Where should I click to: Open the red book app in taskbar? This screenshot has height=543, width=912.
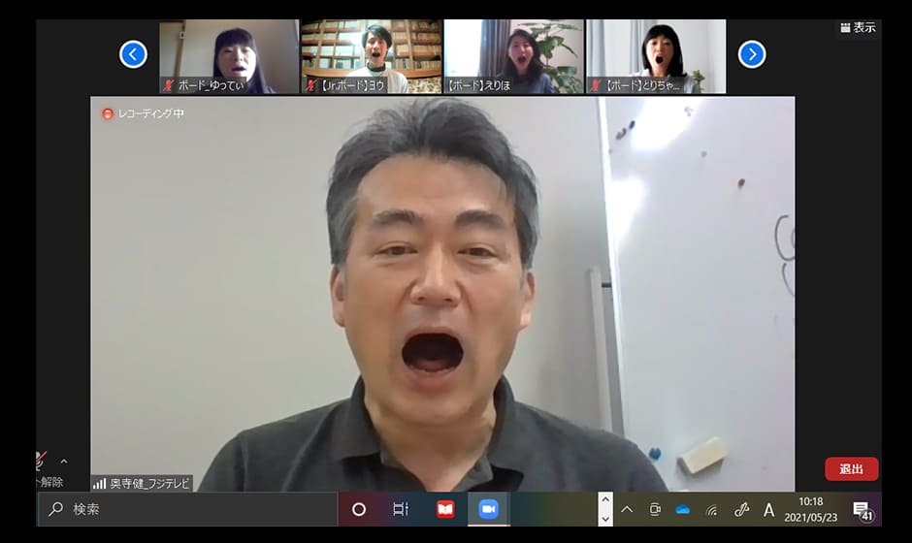click(445, 509)
